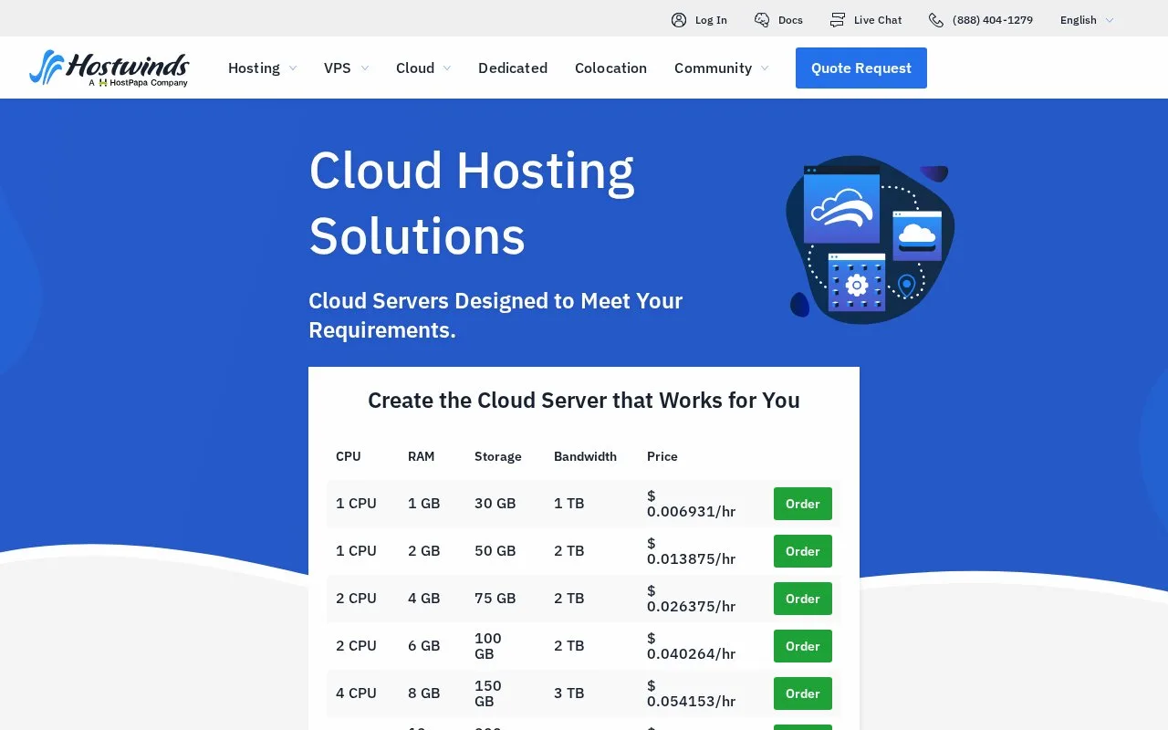Click the cloud hosting illustration
Image resolution: width=1168 pixels, height=730 pixels.
click(870, 239)
